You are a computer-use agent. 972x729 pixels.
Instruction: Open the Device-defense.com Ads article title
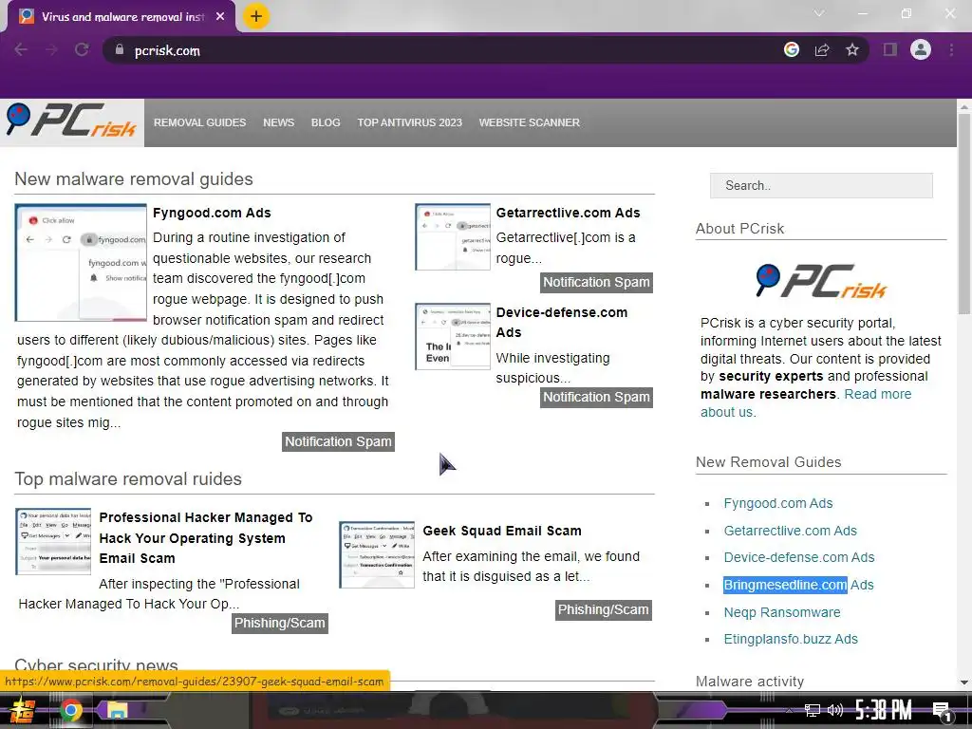(562, 322)
